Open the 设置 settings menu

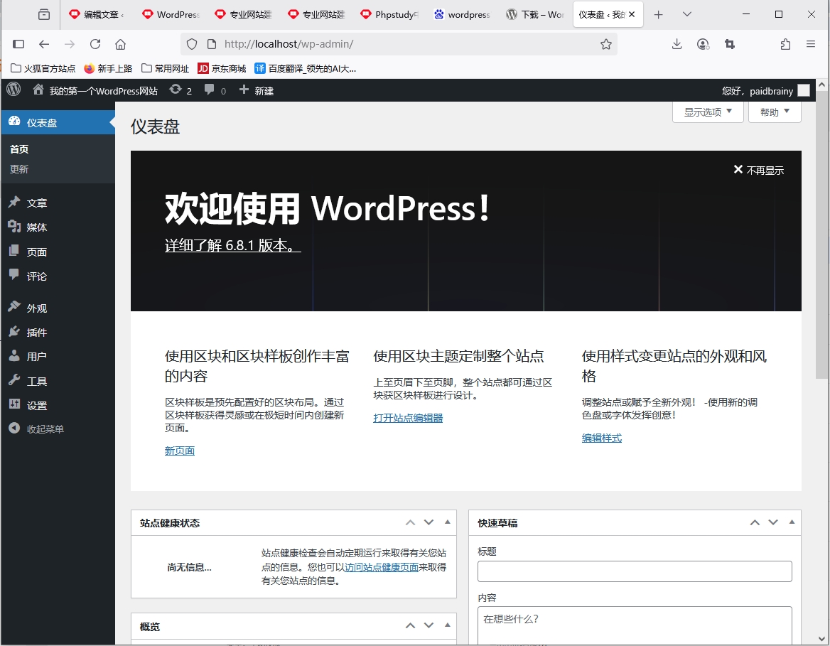click(57, 406)
